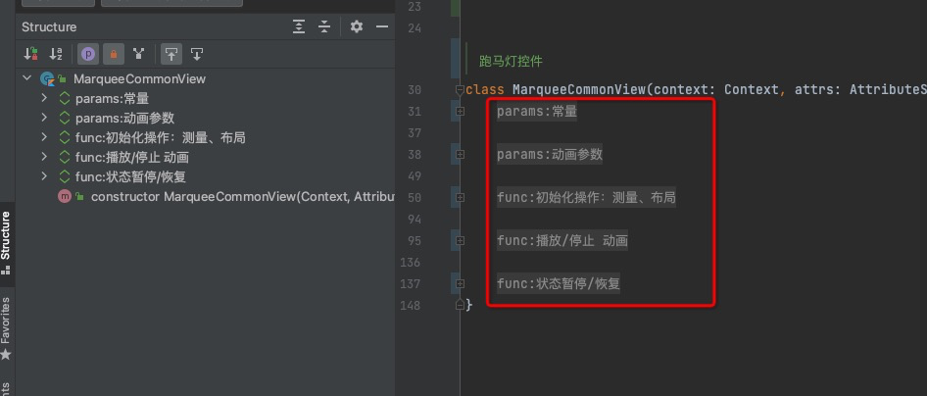Expand the params:动画参数 tree node
Image resolution: width=927 pixels, height=396 pixels.
(44, 117)
